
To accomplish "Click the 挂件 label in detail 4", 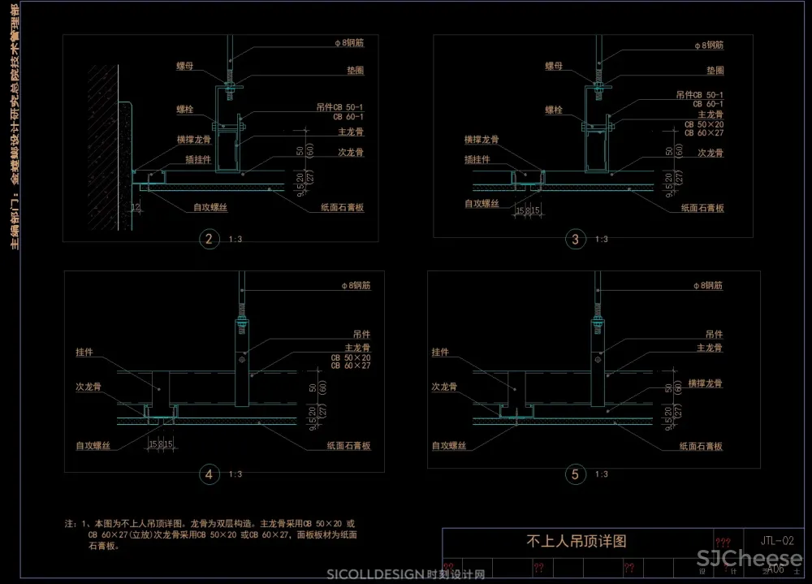I will 85,353.
